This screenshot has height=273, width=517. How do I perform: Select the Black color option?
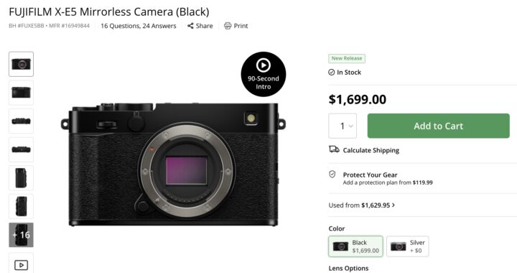[355, 246]
